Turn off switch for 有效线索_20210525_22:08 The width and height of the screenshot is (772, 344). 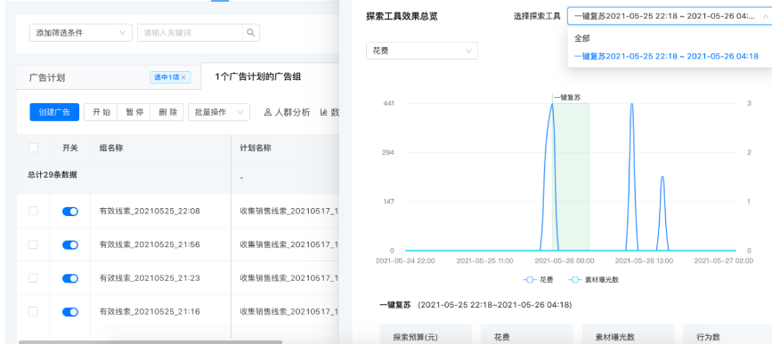(x=70, y=212)
